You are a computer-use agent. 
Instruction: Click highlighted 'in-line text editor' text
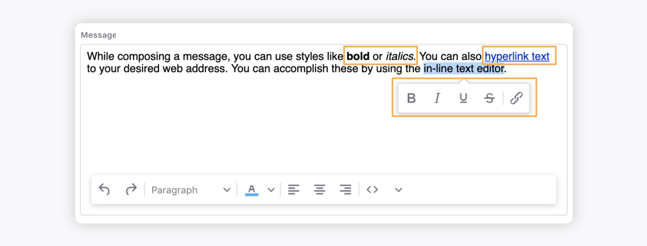464,69
